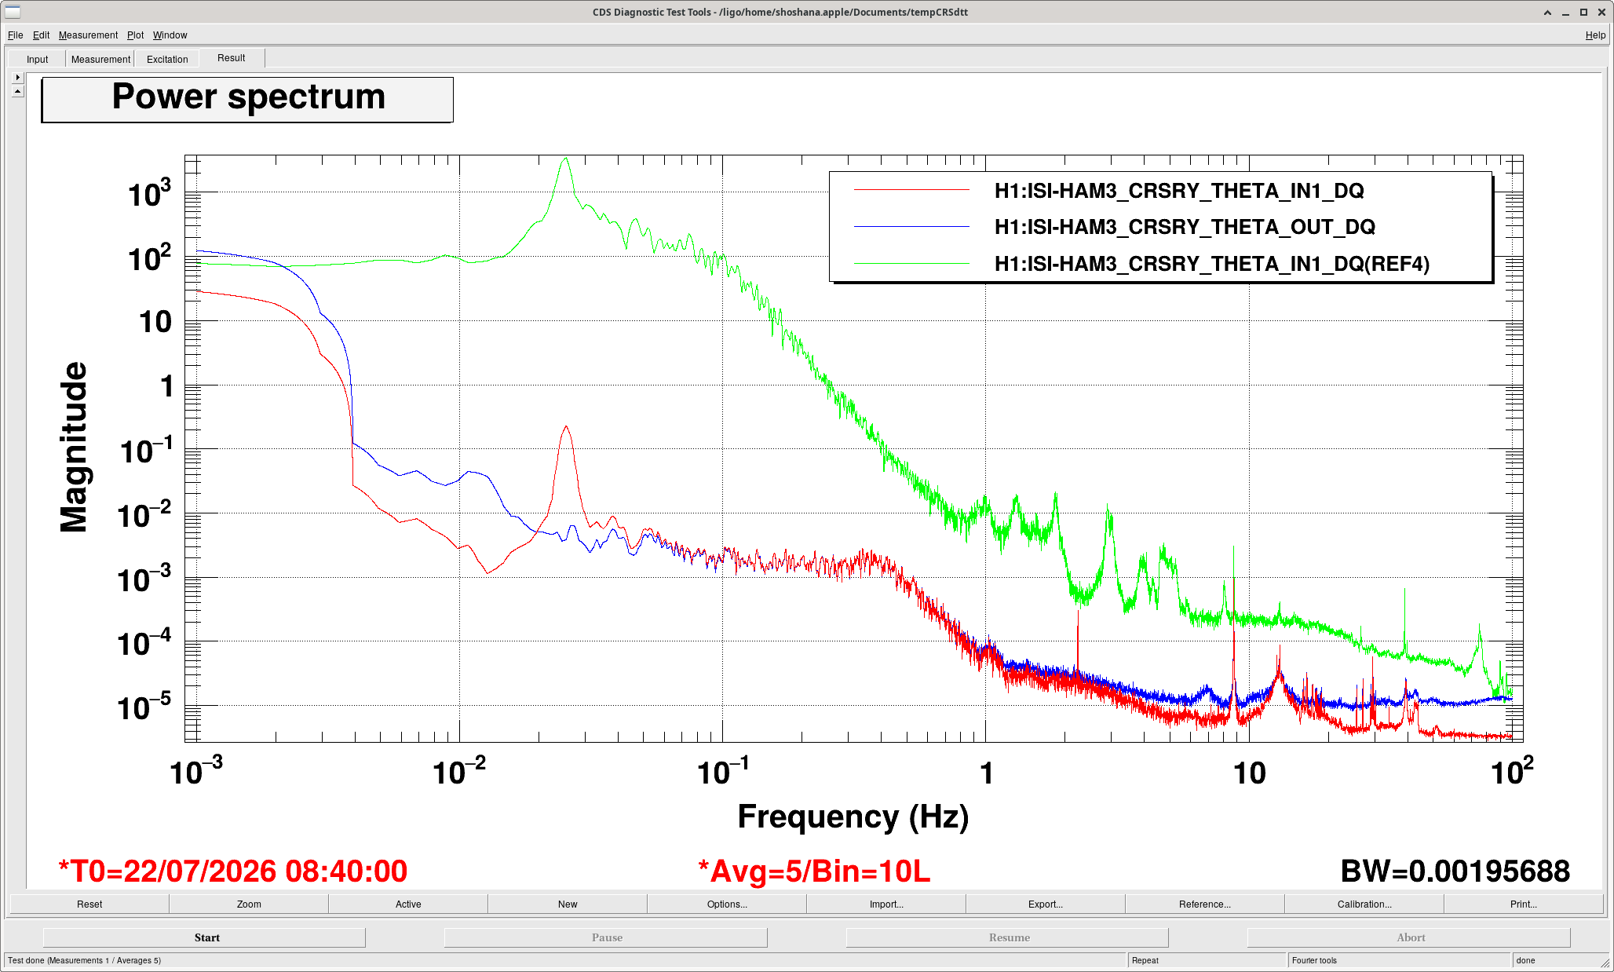Screen dimensions: 1614x972
Task: Click the Print... button
Action: [x=1524, y=904]
